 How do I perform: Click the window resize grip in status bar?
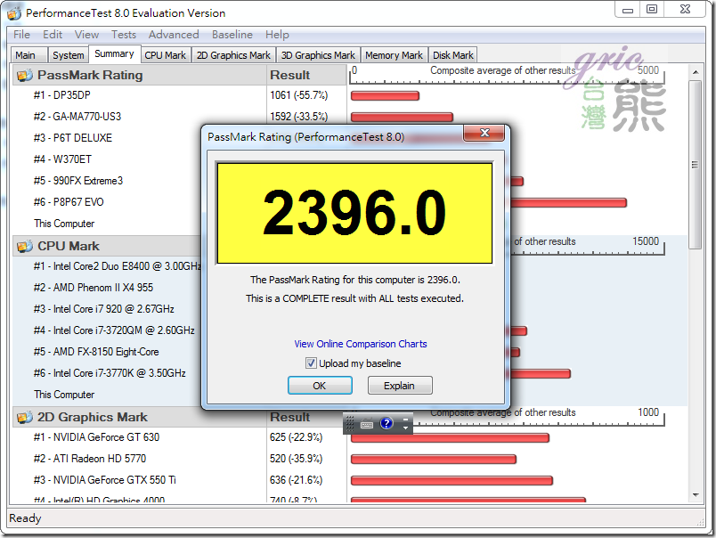[x=701, y=522]
